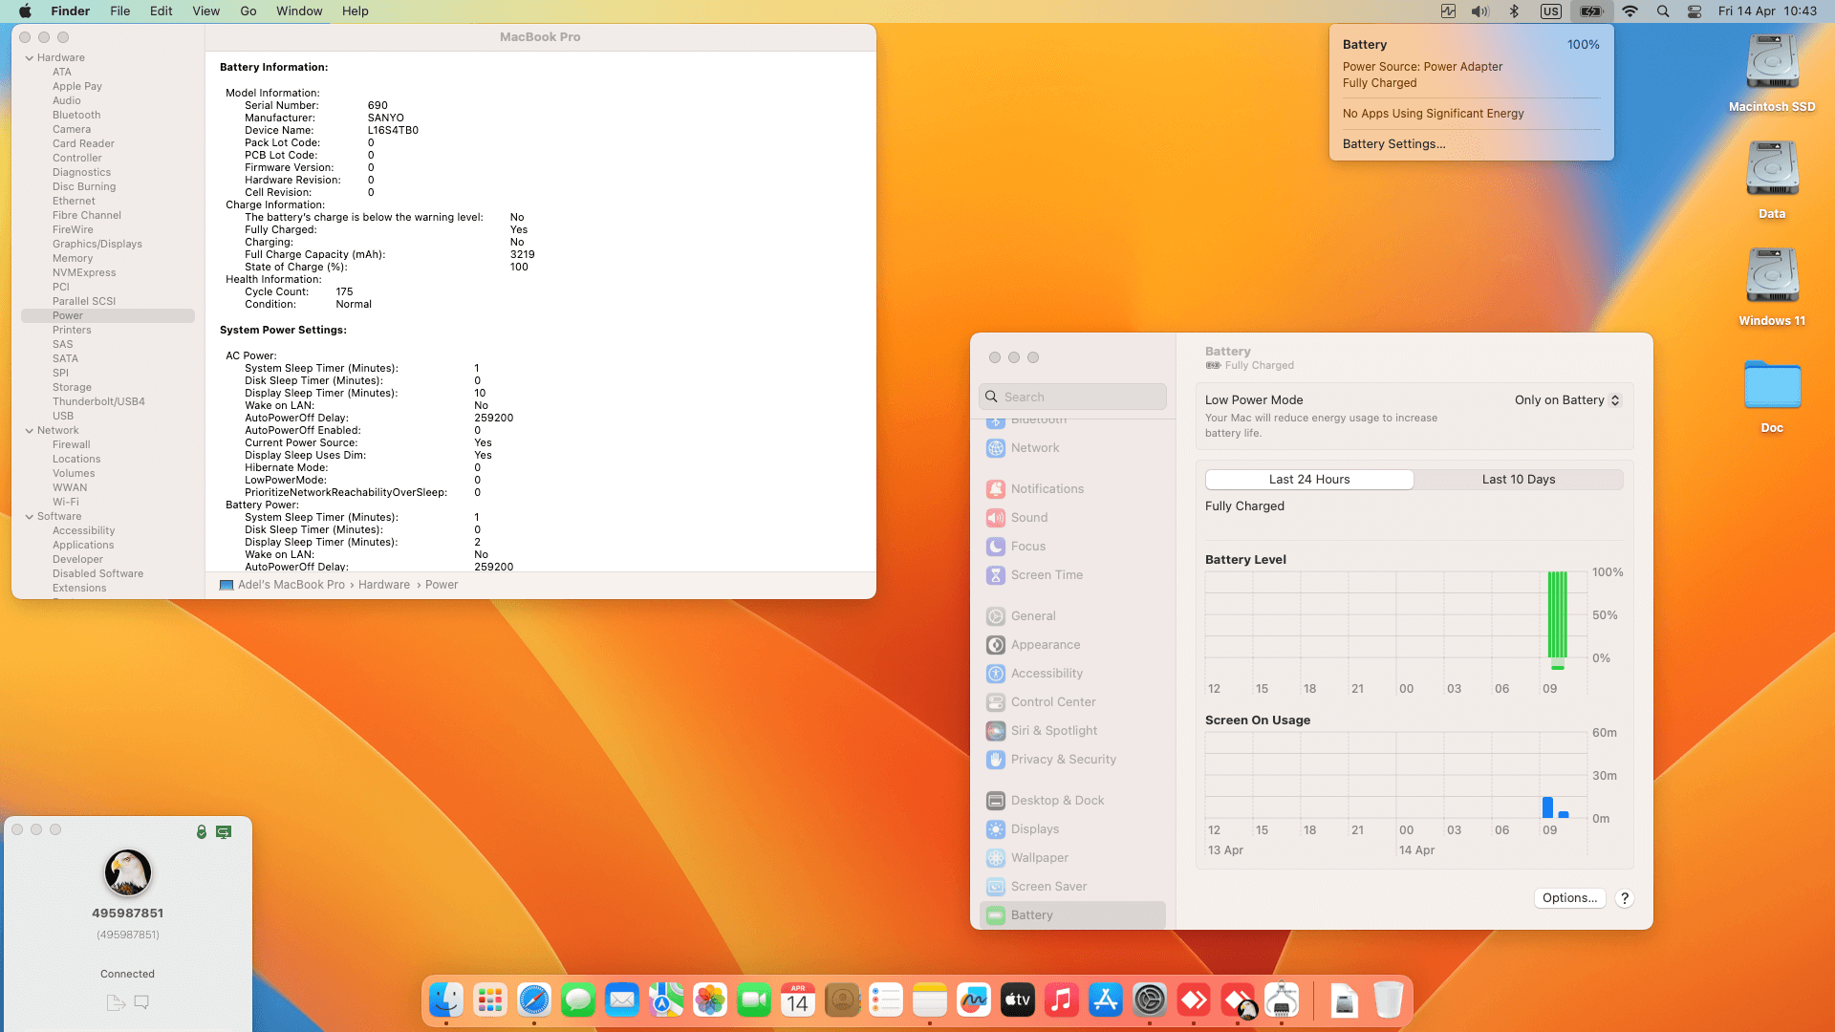Open the Go menu in Finder

[248, 11]
